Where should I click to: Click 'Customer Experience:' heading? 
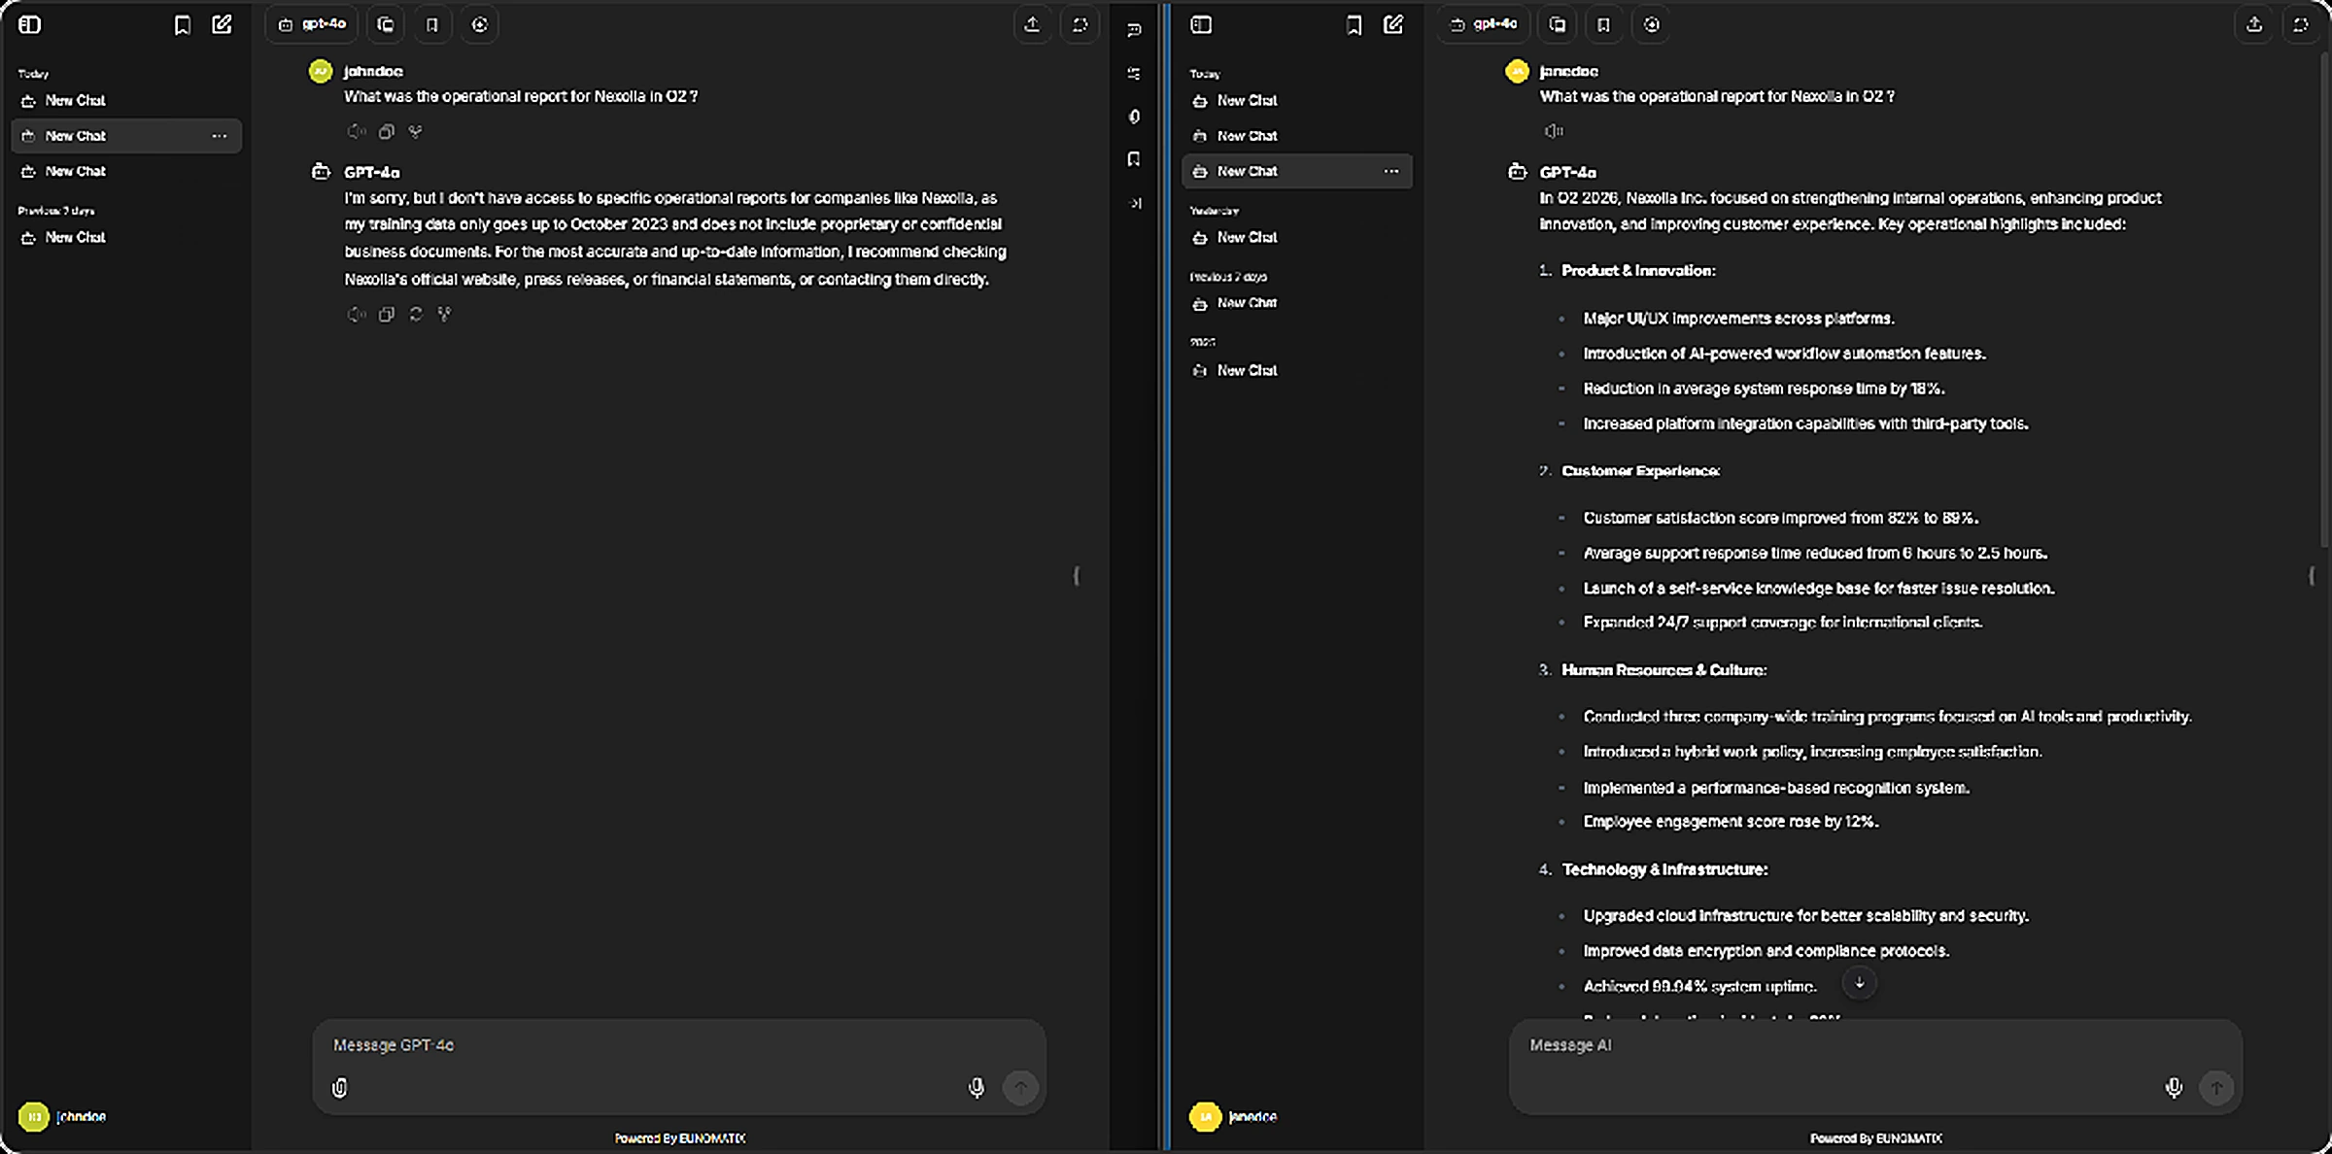pyautogui.click(x=1640, y=471)
